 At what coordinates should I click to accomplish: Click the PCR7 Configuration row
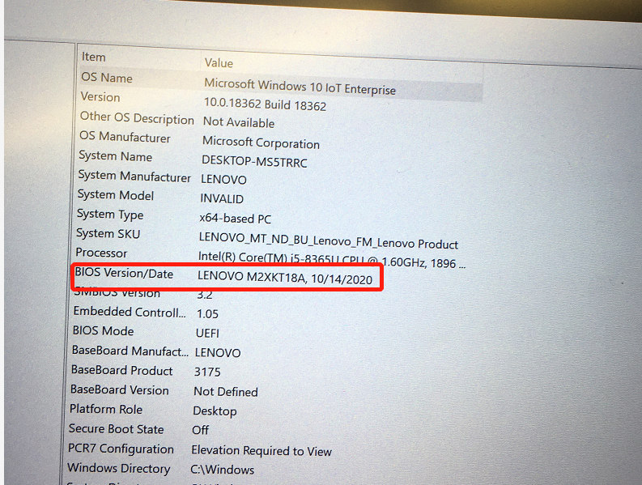pyautogui.click(x=121, y=449)
